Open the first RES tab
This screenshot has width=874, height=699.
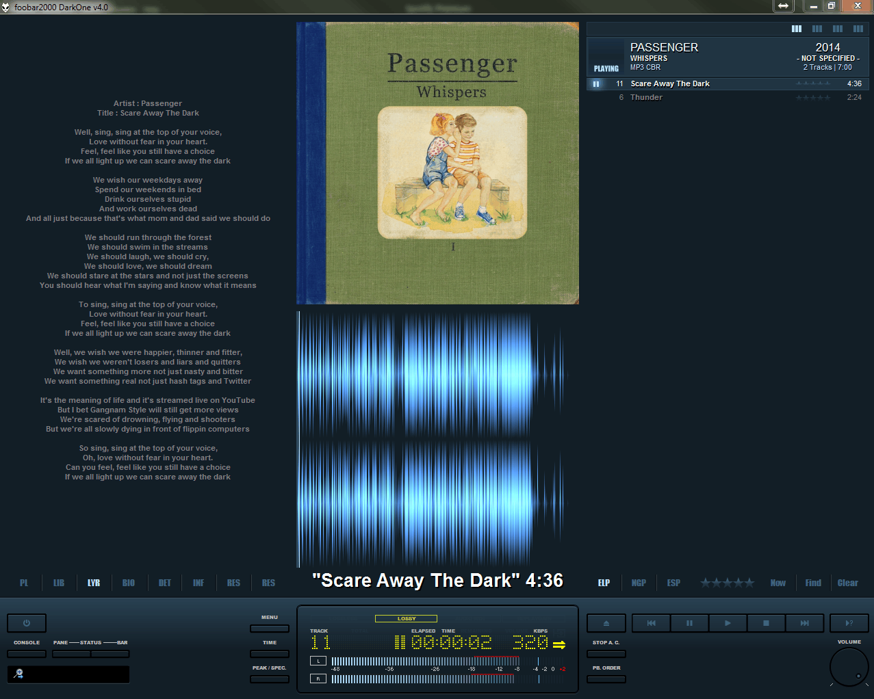[x=233, y=583]
